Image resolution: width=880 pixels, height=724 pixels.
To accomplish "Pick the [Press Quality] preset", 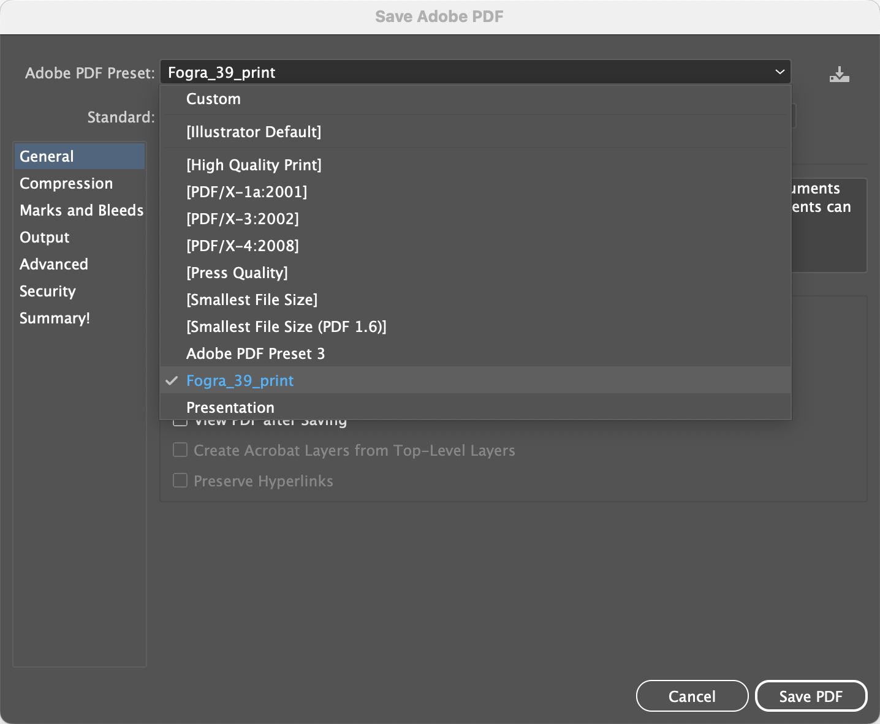I will 475,273.
